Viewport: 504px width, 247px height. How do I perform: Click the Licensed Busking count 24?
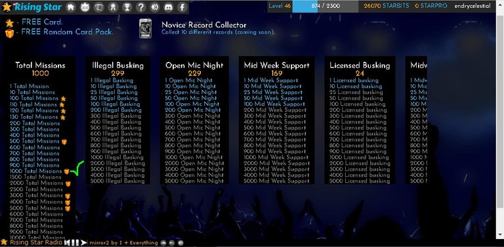pyautogui.click(x=360, y=74)
